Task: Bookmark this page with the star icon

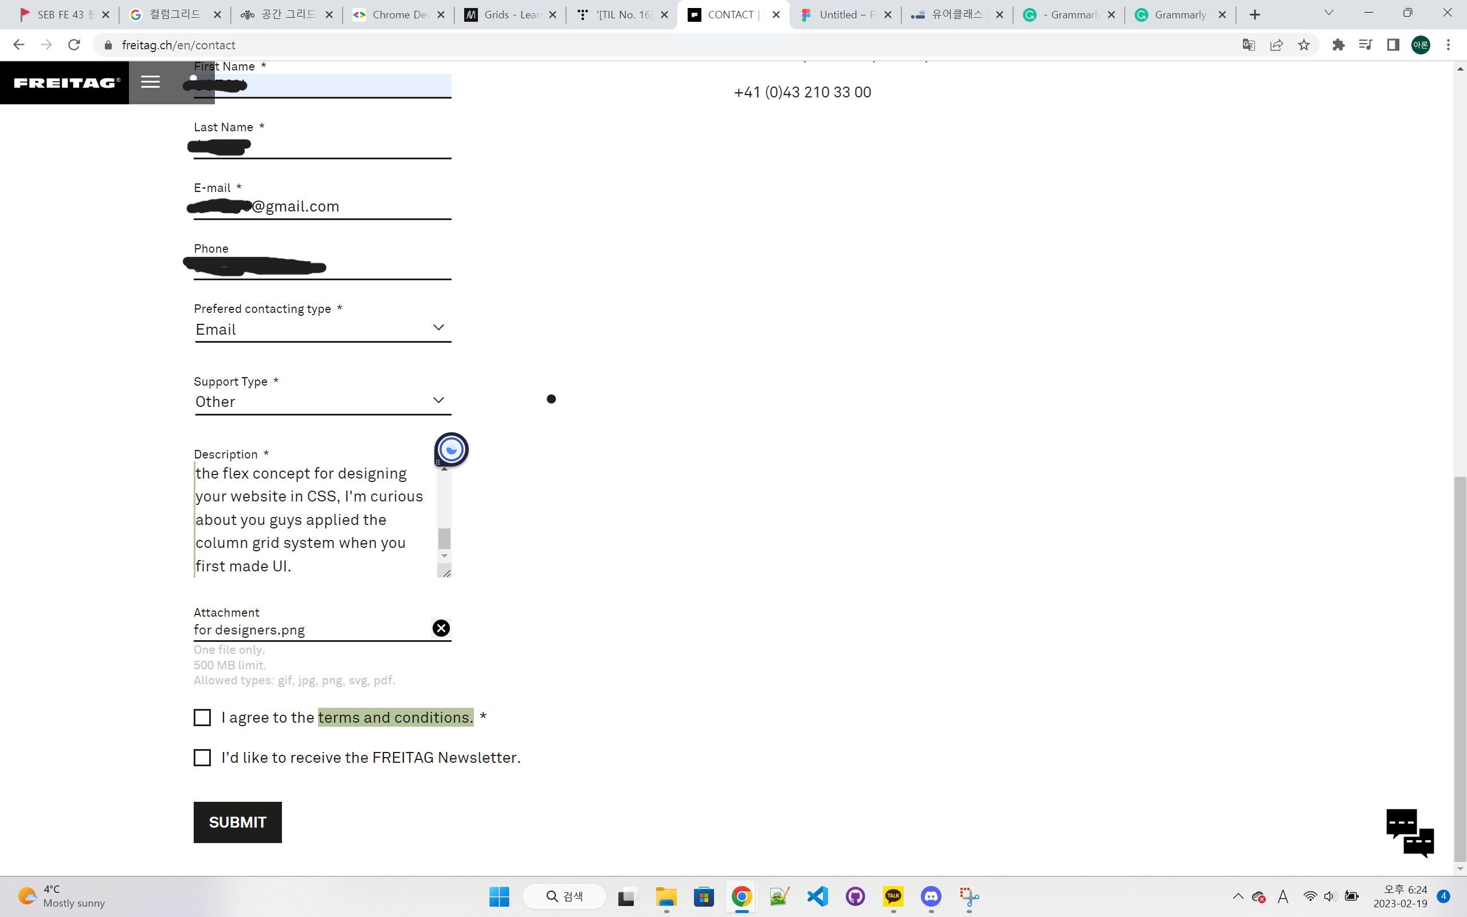Action: click(1304, 45)
